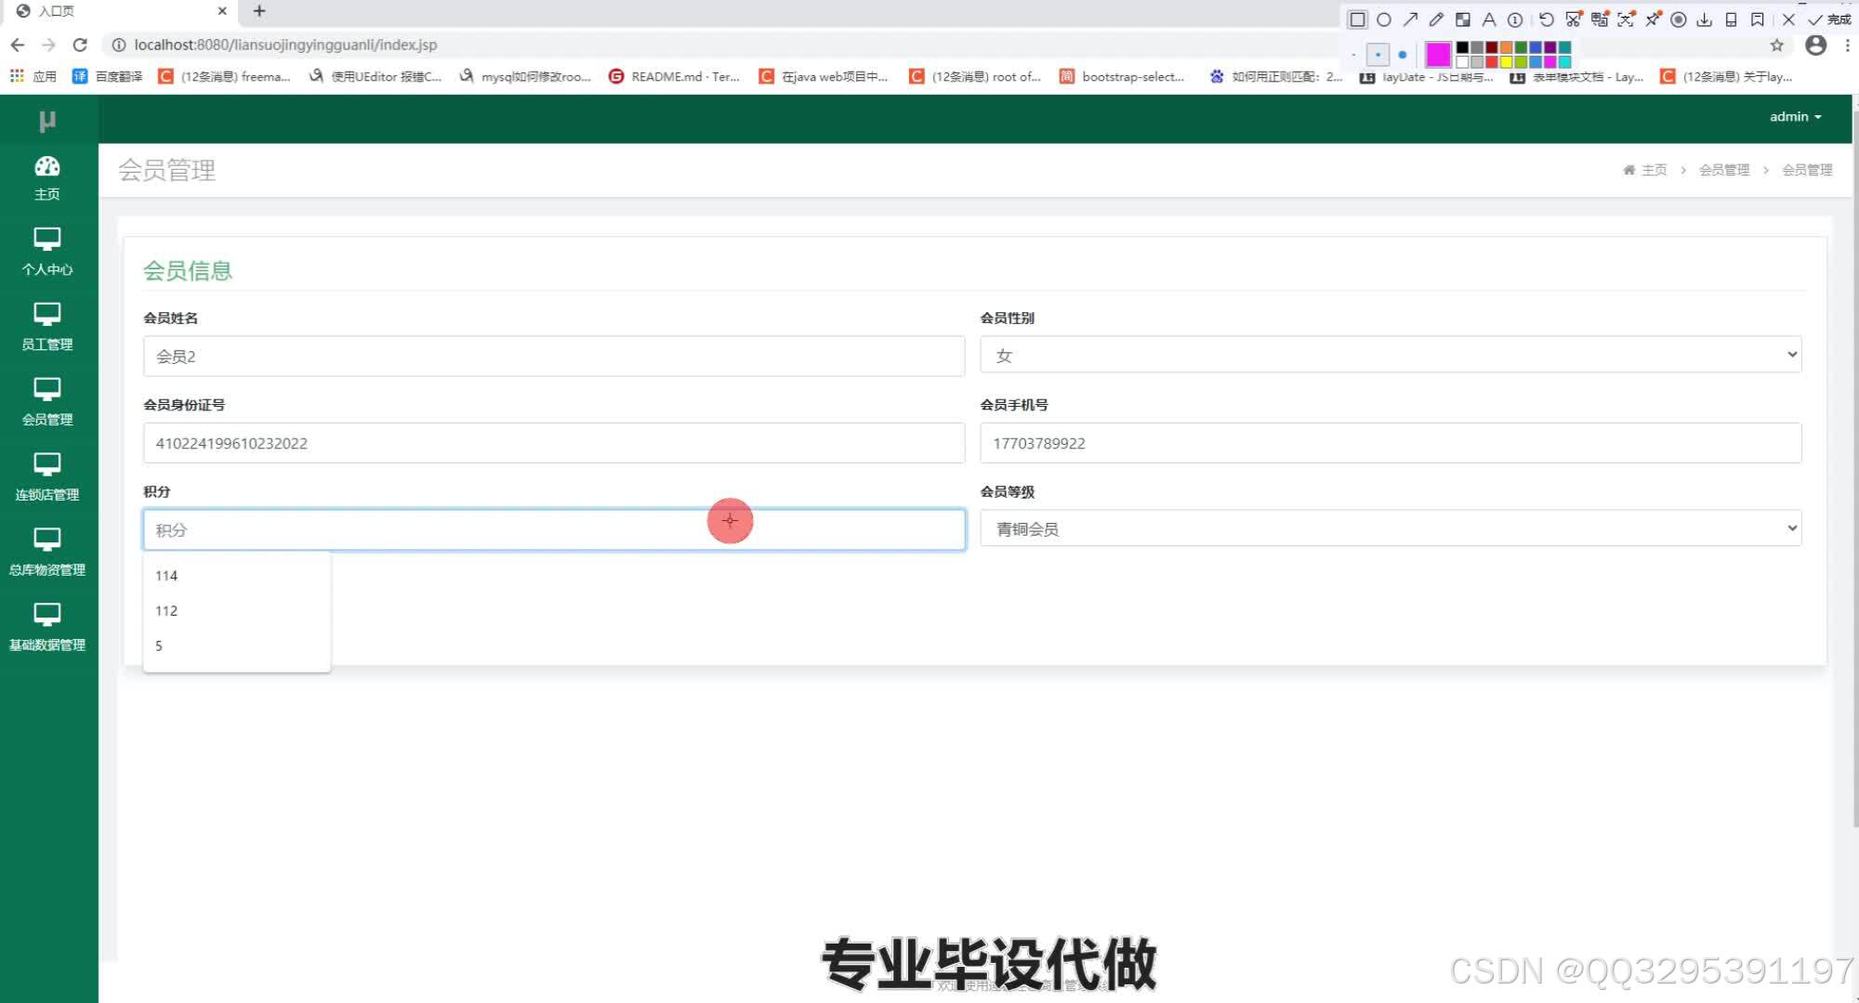Image resolution: width=1859 pixels, height=1003 pixels.
Task: Click the 会员身份证号 input field
Action: point(554,443)
